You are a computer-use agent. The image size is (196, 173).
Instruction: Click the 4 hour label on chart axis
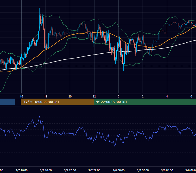tap(167, 96)
